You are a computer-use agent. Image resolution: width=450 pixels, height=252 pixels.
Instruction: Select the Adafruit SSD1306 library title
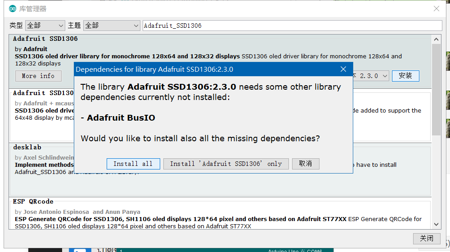tap(45, 39)
